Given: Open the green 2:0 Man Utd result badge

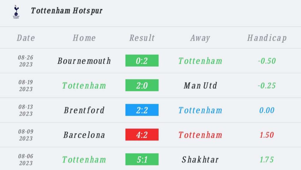Looking at the screenshot, I should (142, 85).
